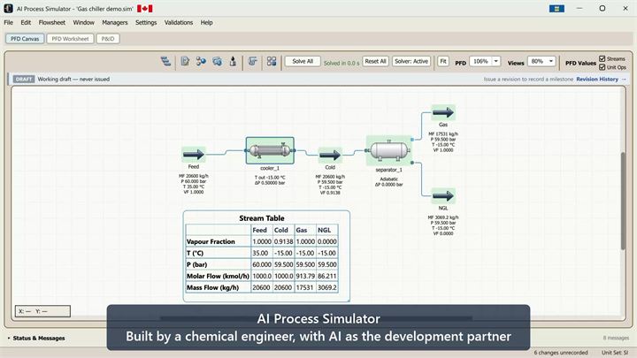637x358 pixels.
Task: Click the Unit Set: SI status entry
Action: pos(615,353)
